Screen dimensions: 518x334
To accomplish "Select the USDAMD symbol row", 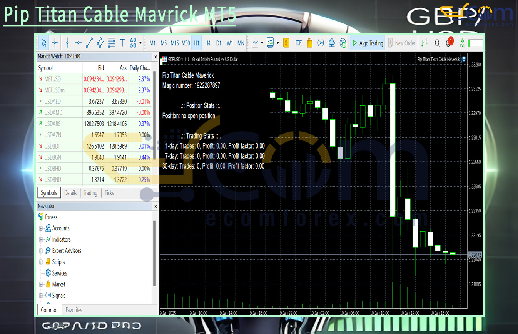I will coord(94,112).
